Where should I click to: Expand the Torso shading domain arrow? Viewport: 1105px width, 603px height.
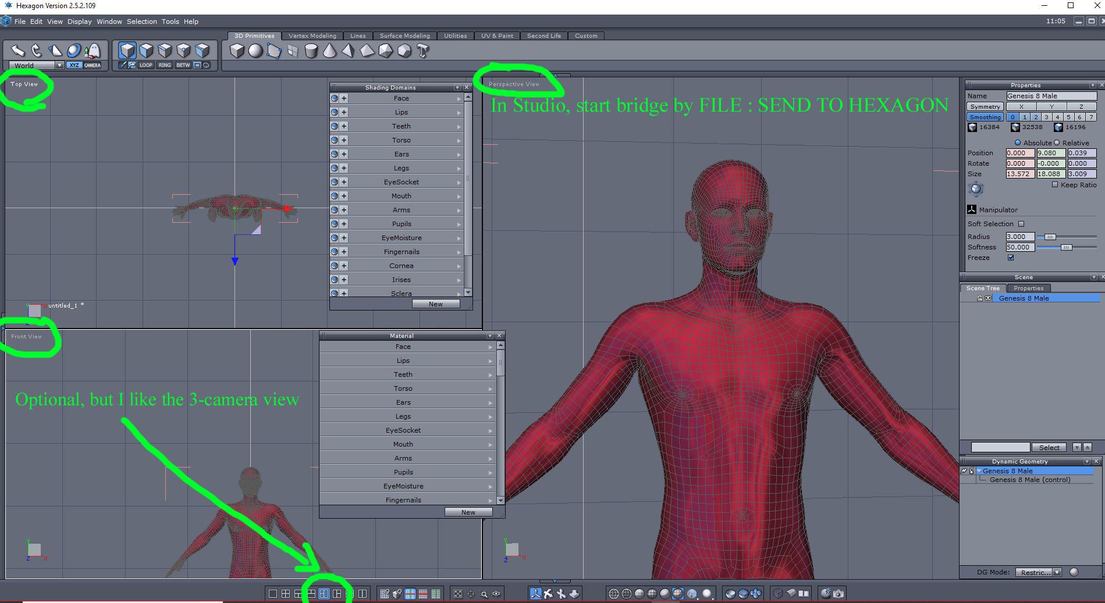point(459,140)
